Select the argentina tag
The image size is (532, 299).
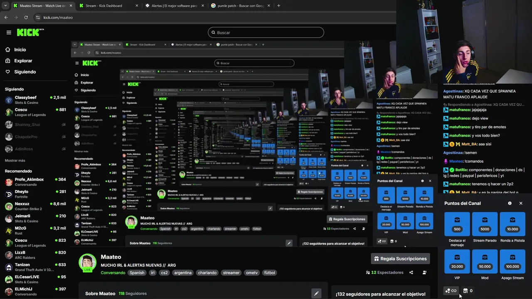click(x=183, y=273)
